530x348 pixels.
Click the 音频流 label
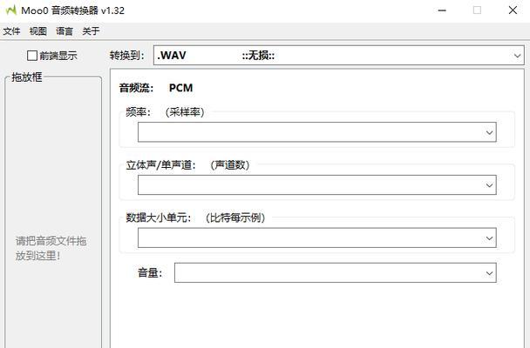136,88
